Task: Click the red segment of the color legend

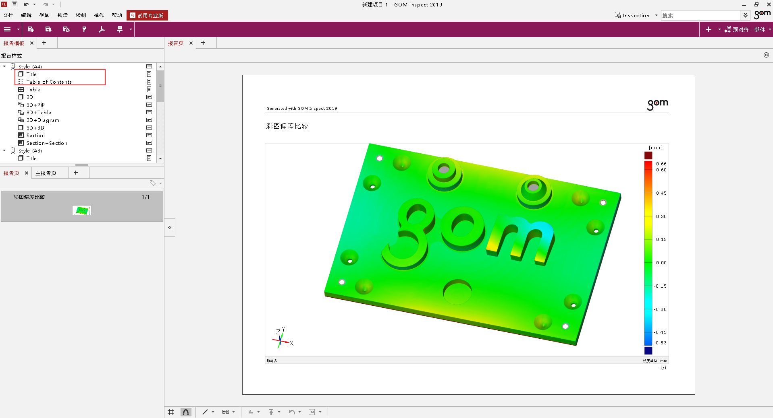Action: click(648, 166)
